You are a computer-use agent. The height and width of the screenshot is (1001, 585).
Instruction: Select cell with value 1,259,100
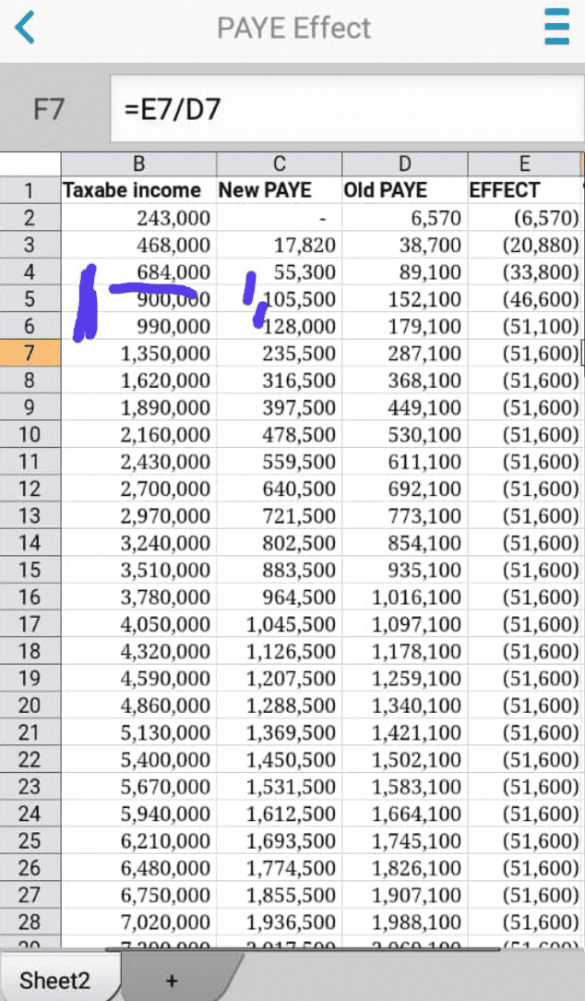click(x=404, y=678)
